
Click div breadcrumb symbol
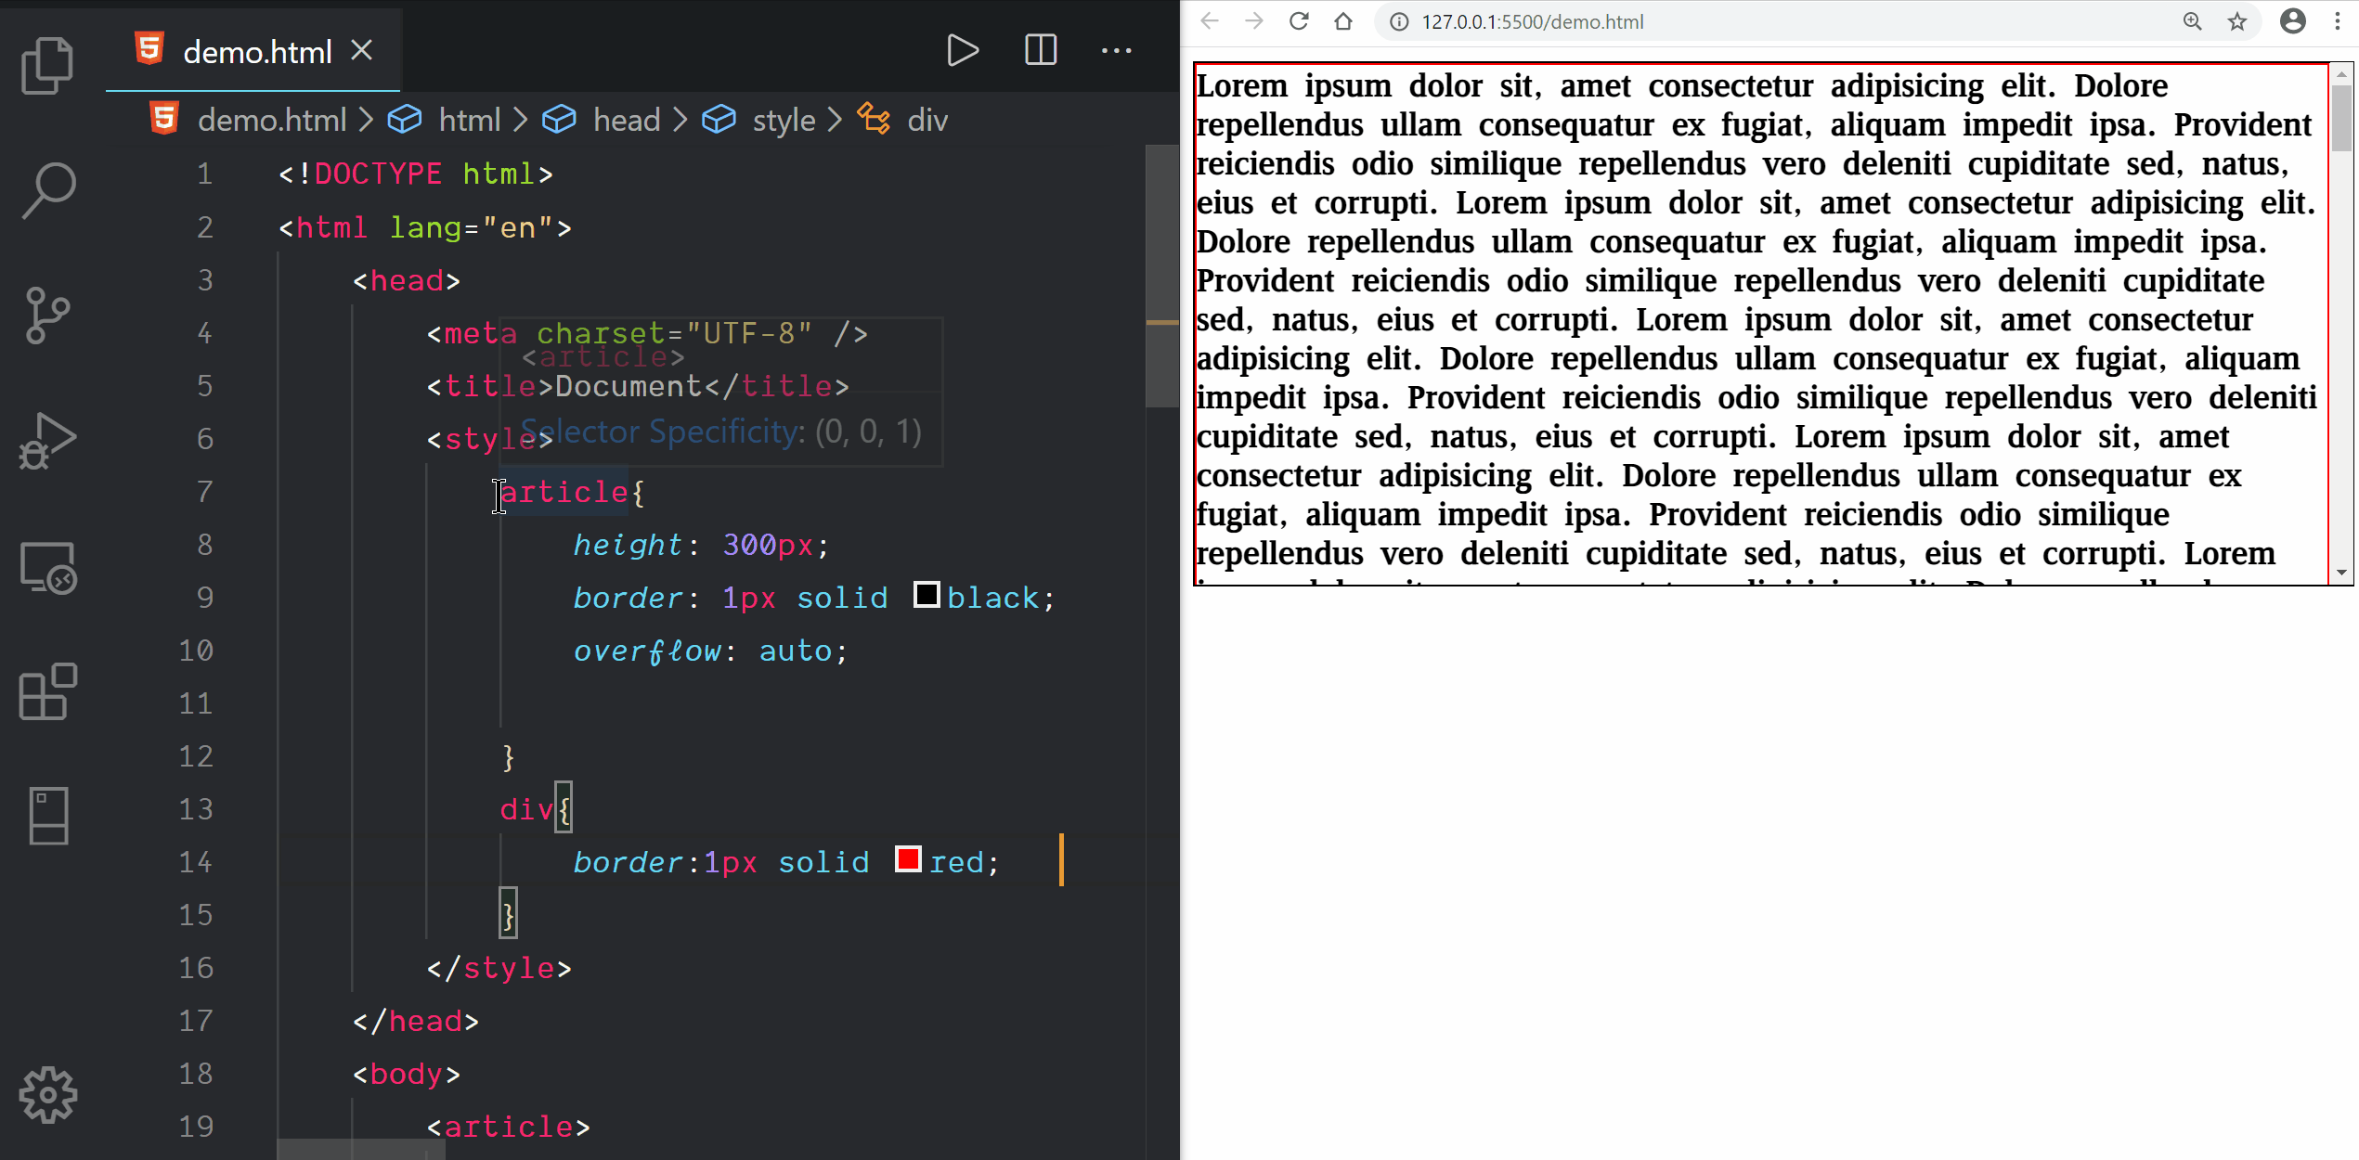pyautogui.click(x=927, y=120)
